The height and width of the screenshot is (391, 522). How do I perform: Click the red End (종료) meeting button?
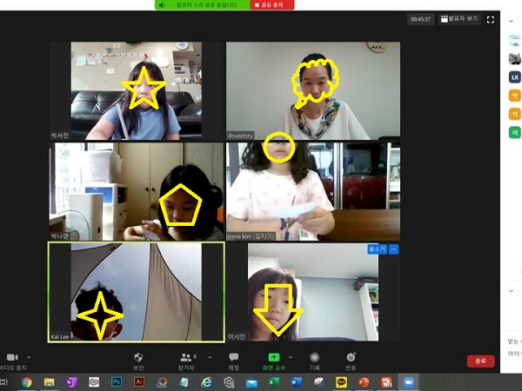coord(480,361)
